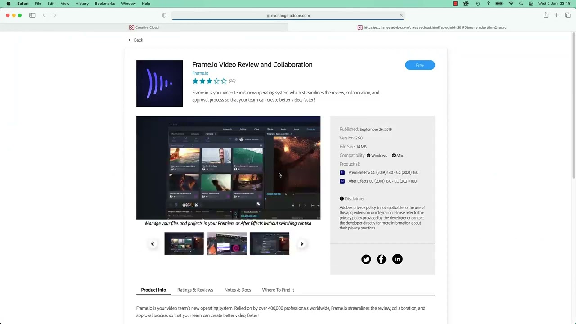Open the Frame.io developer link
576x324 pixels.
click(x=200, y=73)
